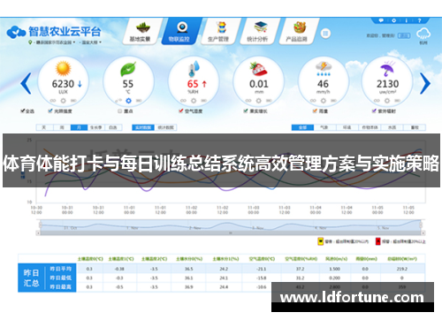The width and height of the screenshot is (442, 320).
Task: Open blue gear settings under 55 ℃
Action: coord(128,101)
